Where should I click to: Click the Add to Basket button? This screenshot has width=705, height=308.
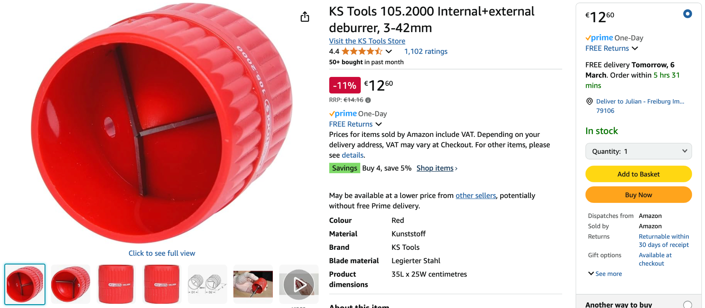pyautogui.click(x=638, y=174)
